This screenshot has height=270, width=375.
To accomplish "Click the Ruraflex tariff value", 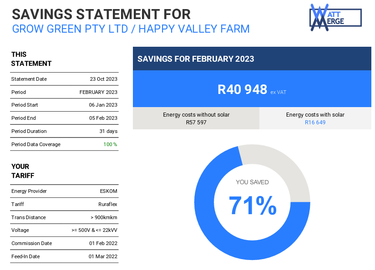I will point(108,204).
